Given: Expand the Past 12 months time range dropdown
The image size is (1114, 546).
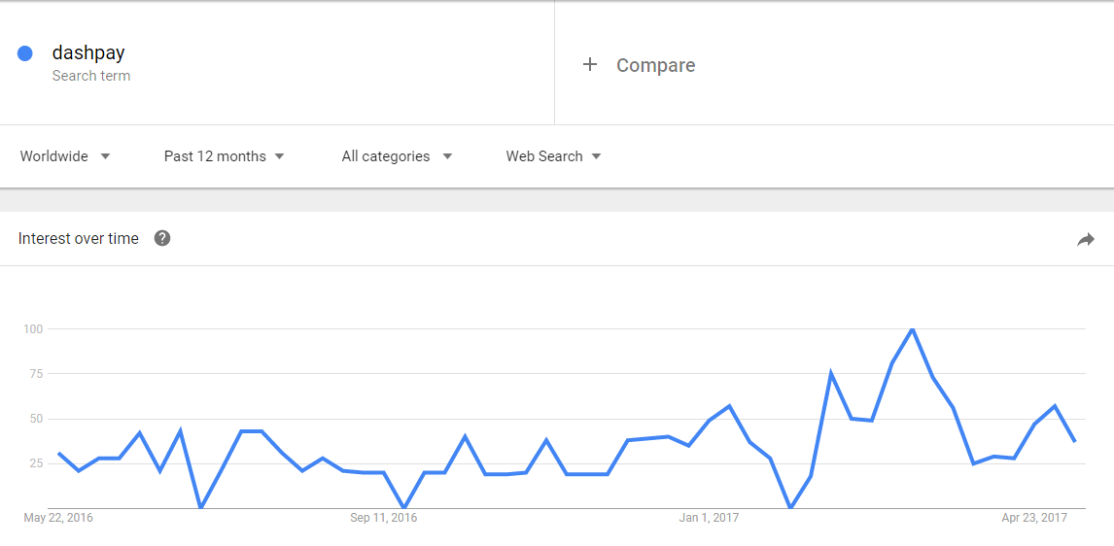Looking at the screenshot, I should point(225,156).
